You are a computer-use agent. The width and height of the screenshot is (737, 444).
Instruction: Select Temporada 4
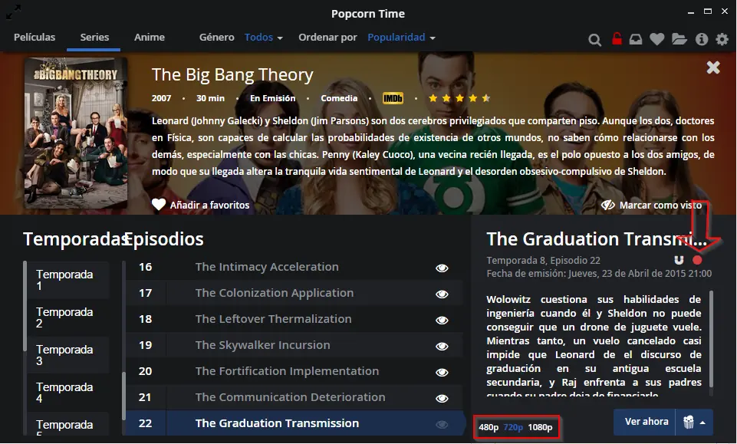(67, 393)
